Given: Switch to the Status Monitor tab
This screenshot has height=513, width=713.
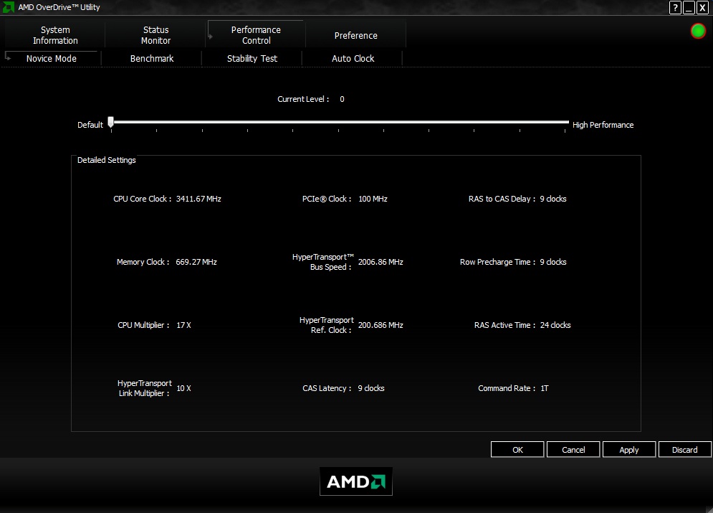Looking at the screenshot, I should point(155,35).
